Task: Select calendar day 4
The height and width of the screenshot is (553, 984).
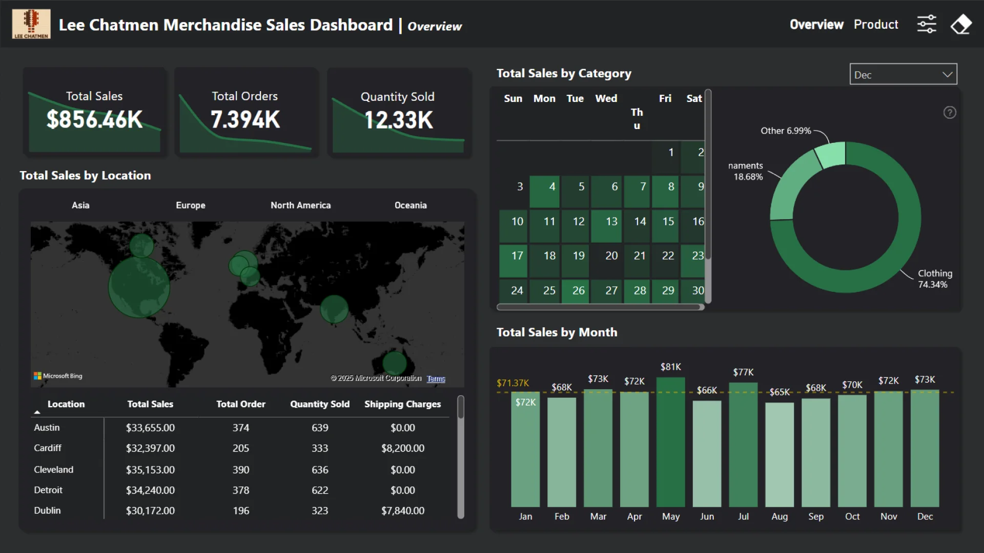Action: tap(544, 192)
